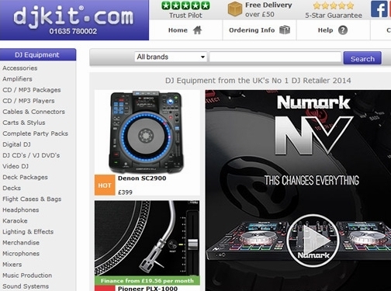The image size is (391, 291).
Task: Open Cables & Connectors category
Action: [33, 112]
